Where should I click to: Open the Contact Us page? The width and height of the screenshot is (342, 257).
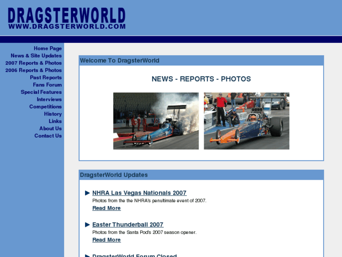(48, 136)
